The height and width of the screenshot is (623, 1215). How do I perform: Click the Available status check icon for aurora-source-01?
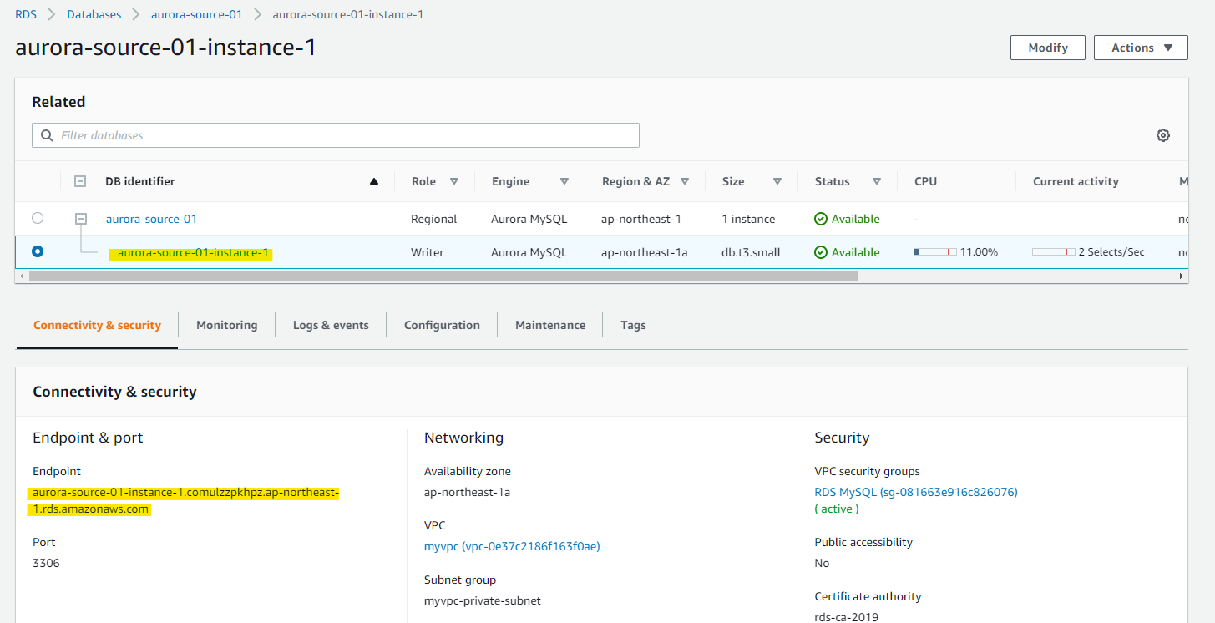pos(821,219)
